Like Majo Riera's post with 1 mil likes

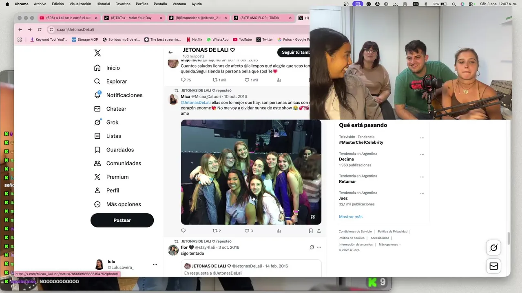click(x=251, y=80)
